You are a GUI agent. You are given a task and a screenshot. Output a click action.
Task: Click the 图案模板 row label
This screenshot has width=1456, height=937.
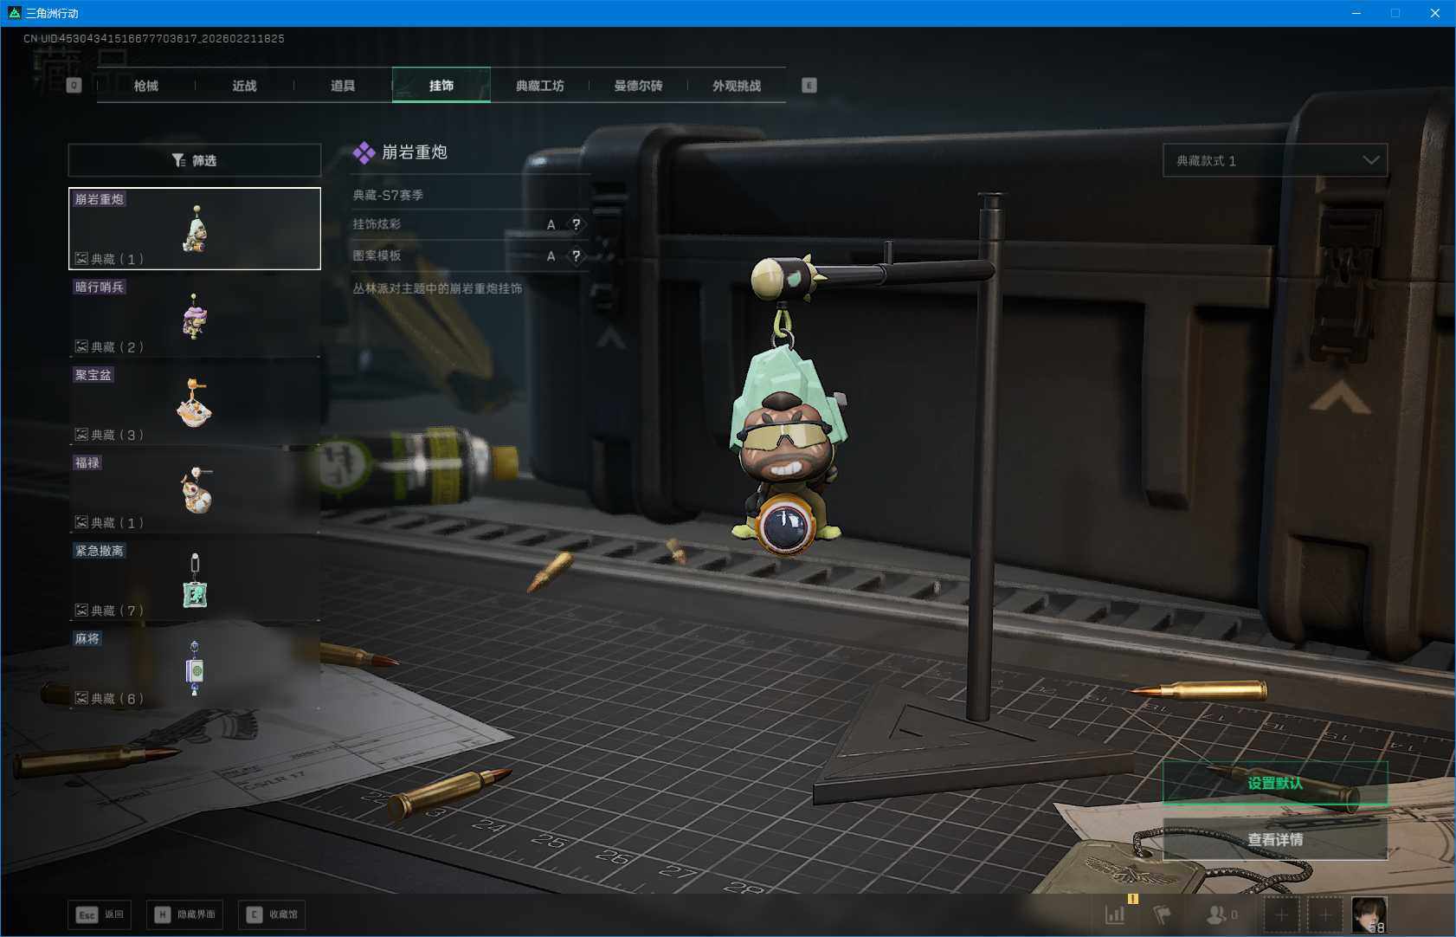click(377, 255)
